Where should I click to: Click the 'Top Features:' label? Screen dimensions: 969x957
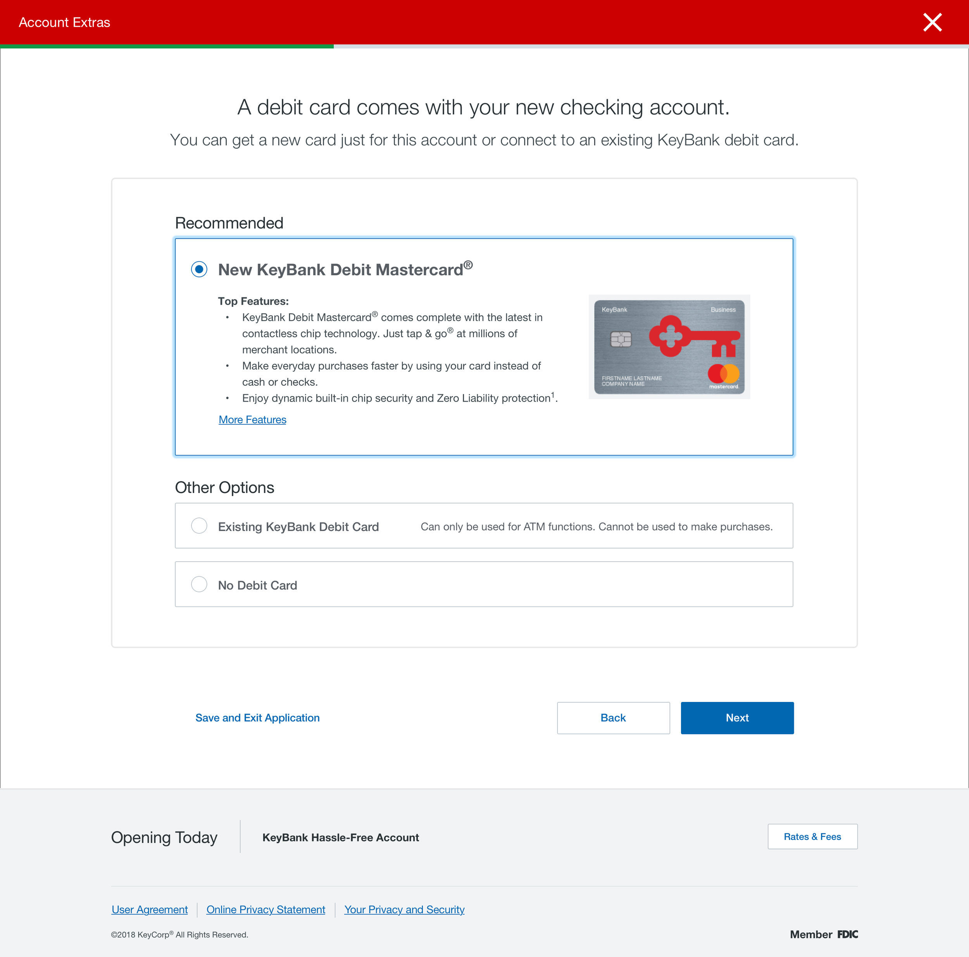253,301
